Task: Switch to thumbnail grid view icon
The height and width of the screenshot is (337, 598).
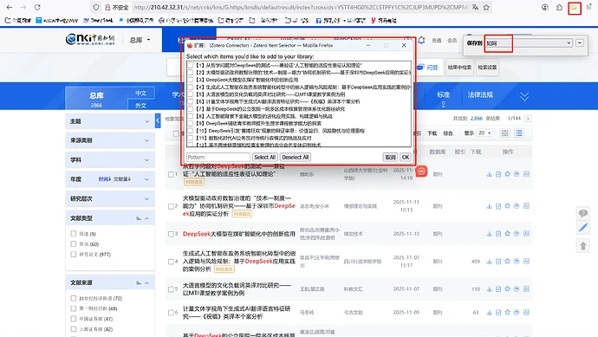Action: [505, 133]
